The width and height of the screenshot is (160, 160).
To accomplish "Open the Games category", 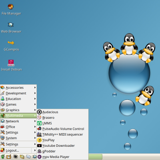I will (x=18, y=104).
